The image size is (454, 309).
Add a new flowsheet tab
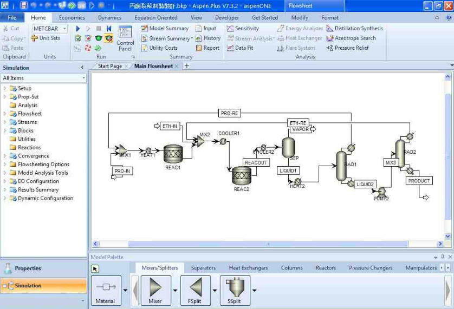[x=187, y=66]
